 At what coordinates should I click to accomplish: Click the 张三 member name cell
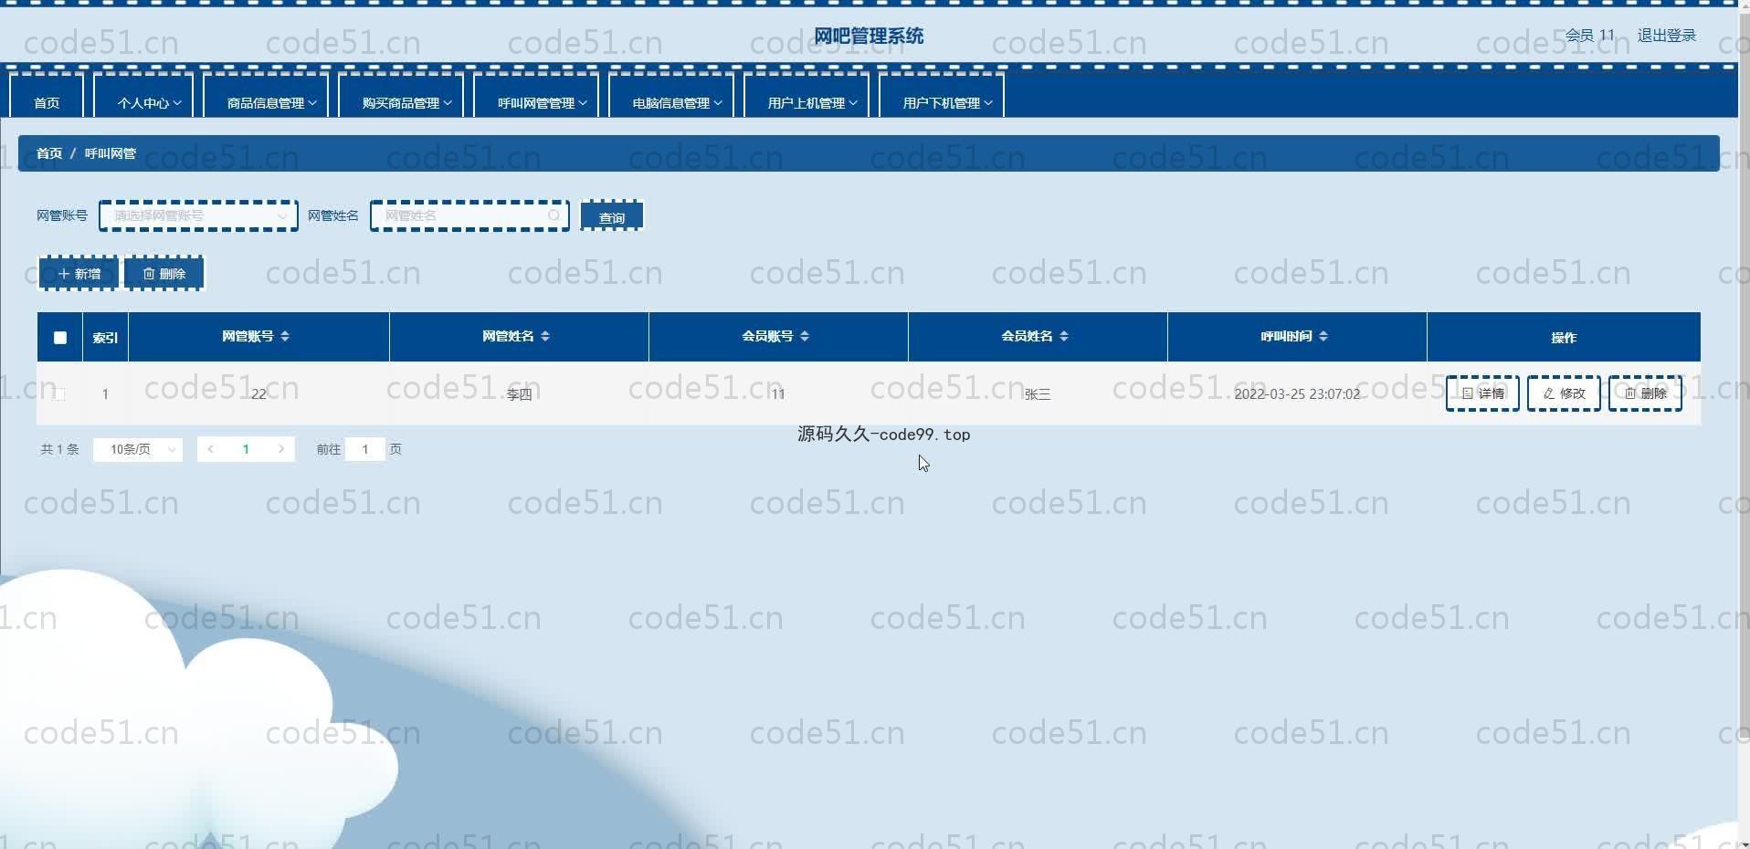click(1038, 393)
